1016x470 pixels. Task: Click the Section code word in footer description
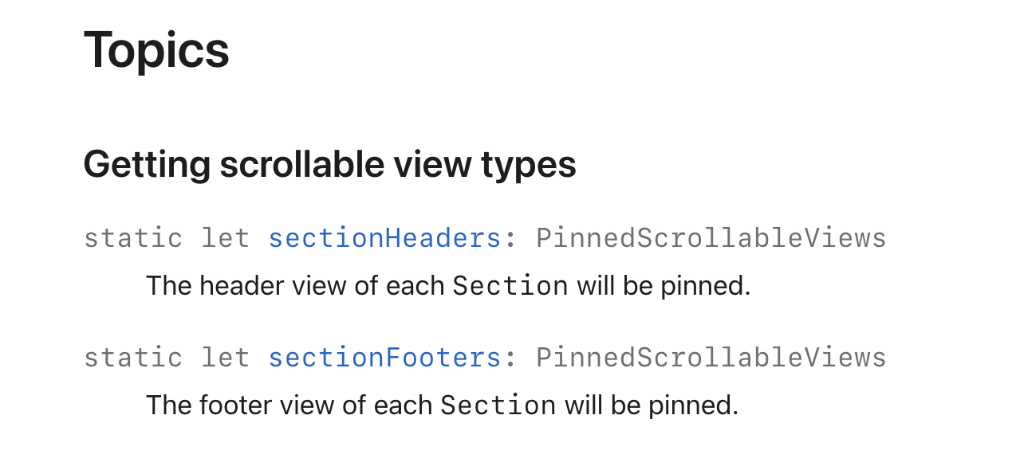coord(498,405)
